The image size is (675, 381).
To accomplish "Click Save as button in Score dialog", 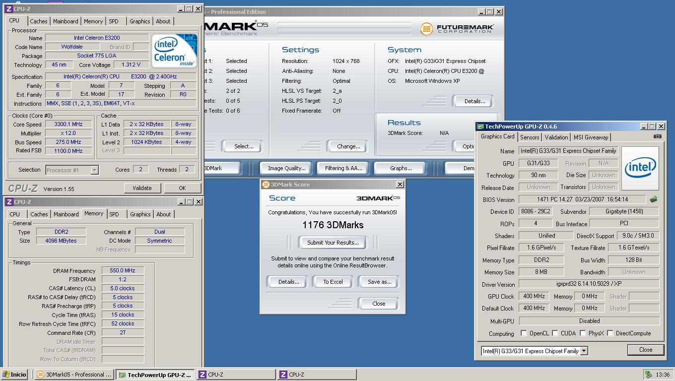I will (x=379, y=282).
